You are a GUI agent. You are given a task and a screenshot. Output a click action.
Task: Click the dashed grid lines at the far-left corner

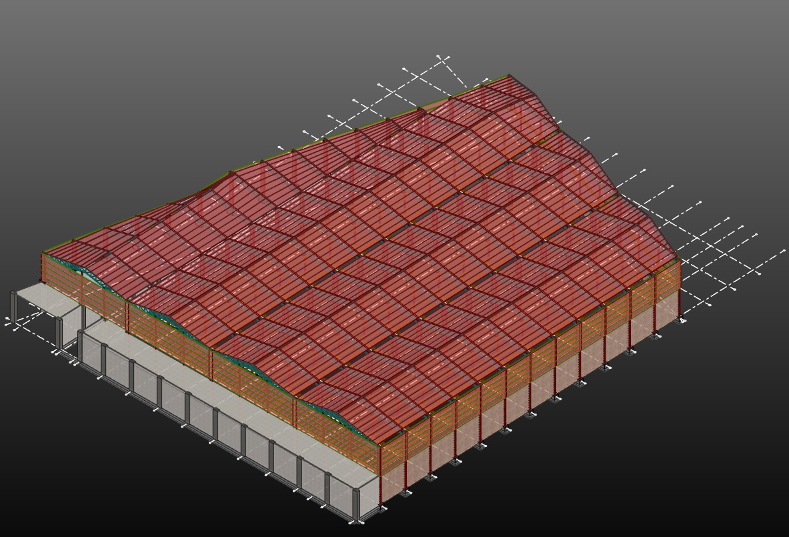point(27,327)
